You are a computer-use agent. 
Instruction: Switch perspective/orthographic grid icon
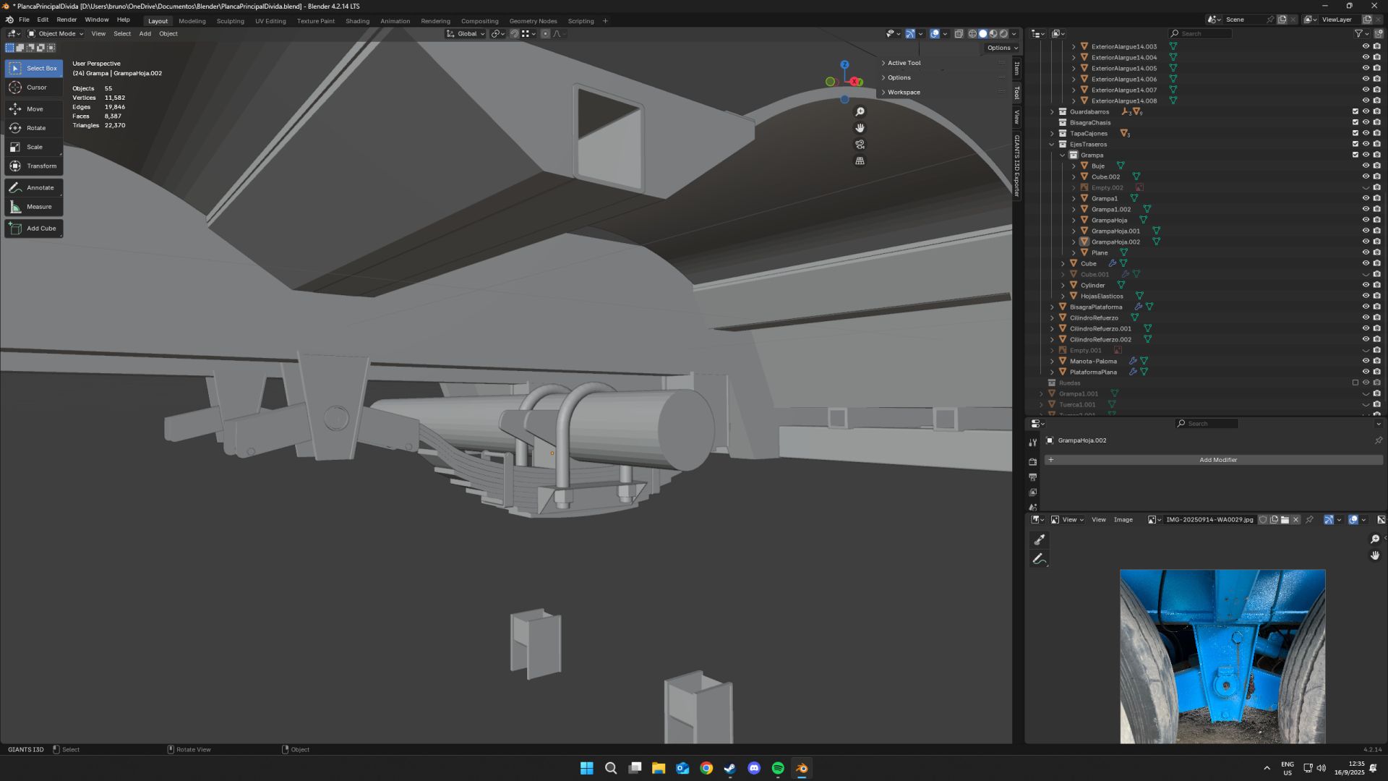[x=860, y=161]
